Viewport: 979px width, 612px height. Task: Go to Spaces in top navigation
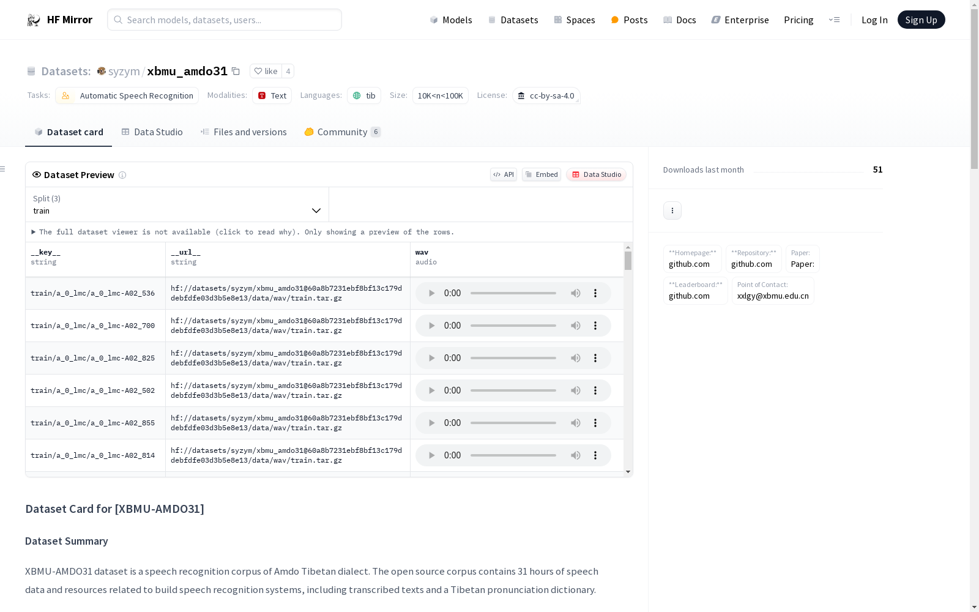tap(575, 20)
